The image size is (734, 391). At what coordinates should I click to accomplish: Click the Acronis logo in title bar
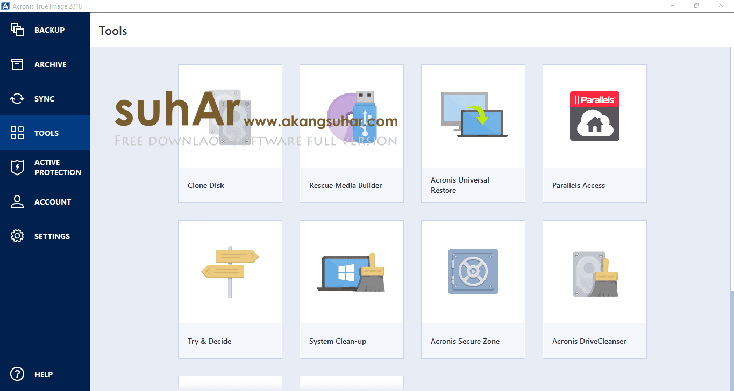coord(5,5)
